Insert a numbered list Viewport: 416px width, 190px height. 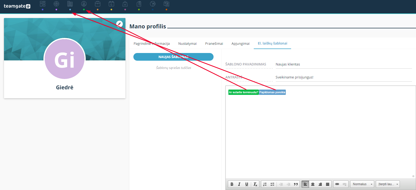pos(265,184)
